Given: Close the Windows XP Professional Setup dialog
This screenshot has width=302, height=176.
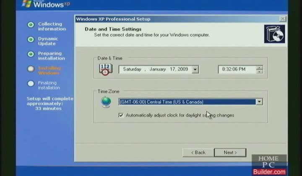Looking at the screenshot, I should click(283, 19).
